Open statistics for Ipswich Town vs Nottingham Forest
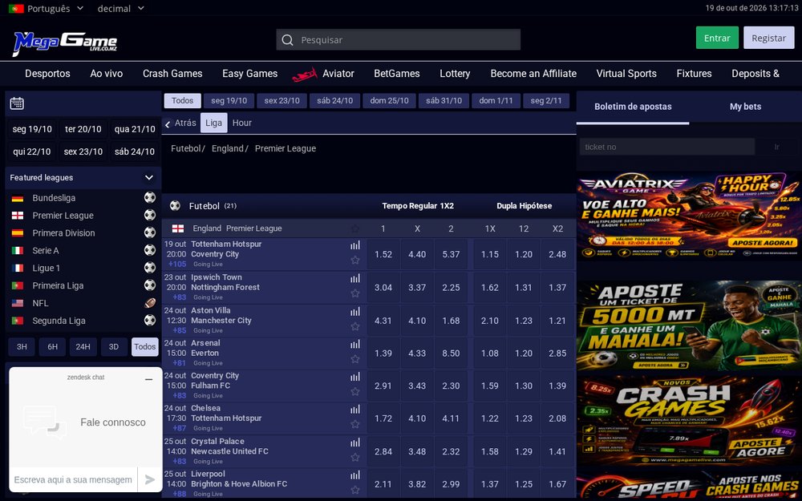The height and width of the screenshot is (501, 802). (355, 279)
